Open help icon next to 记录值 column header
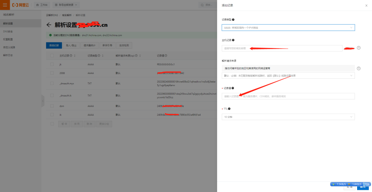Image resolution: width=372 pixels, height=192 pixels. (166, 56)
